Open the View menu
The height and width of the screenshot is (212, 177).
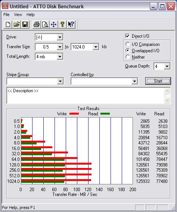coord(18,15)
